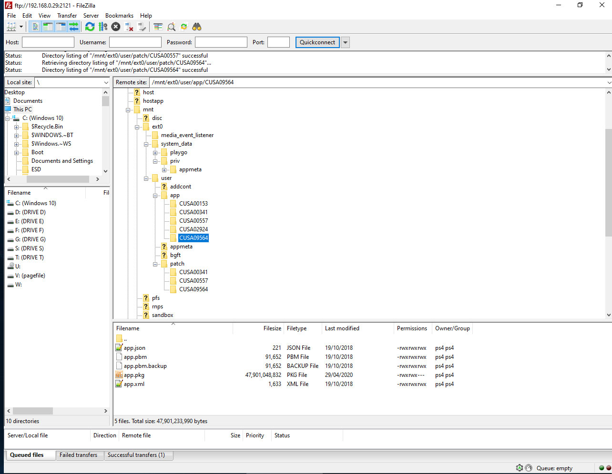Cancel the current operation
612x474 pixels.
click(x=116, y=27)
